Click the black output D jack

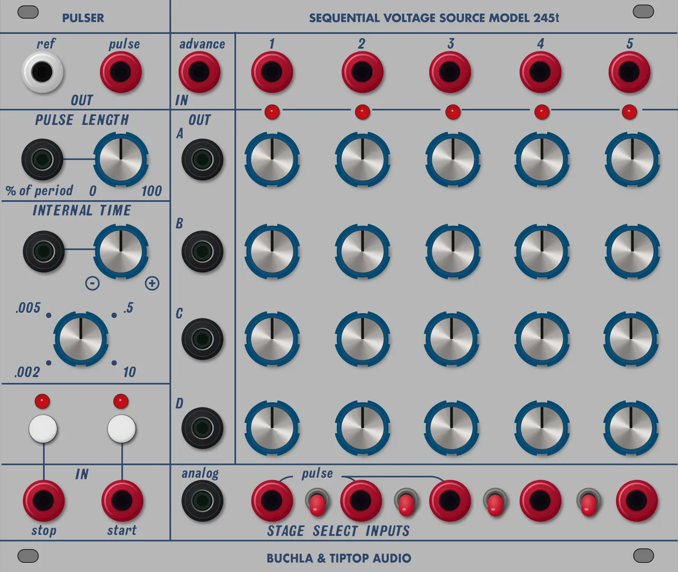pos(202,428)
